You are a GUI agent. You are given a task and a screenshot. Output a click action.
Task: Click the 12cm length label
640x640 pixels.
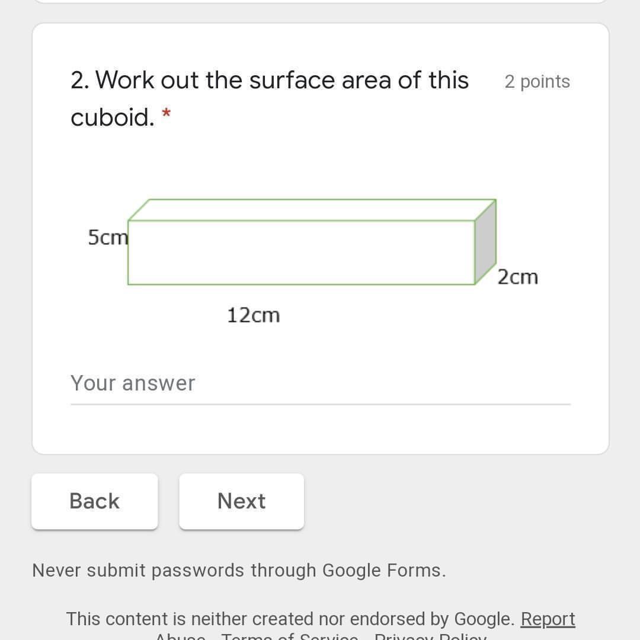pyautogui.click(x=253, y=315)
